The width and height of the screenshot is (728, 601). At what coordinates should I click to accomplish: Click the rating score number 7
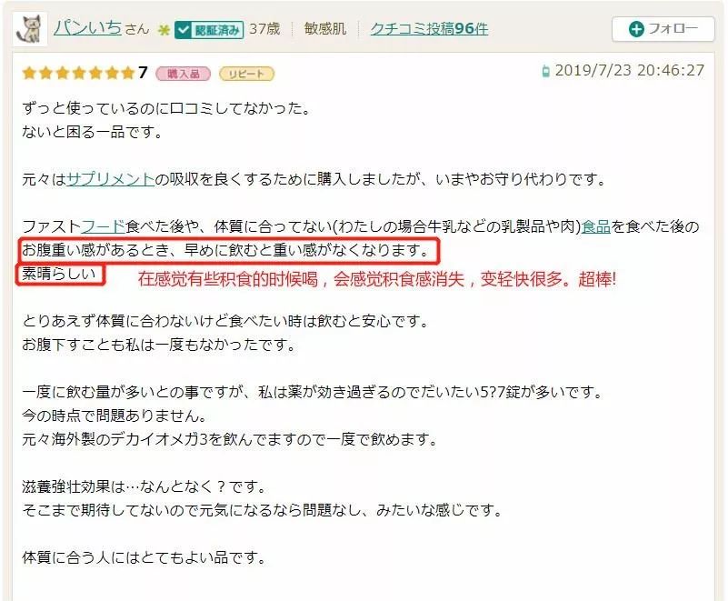(x=143, y=73)
